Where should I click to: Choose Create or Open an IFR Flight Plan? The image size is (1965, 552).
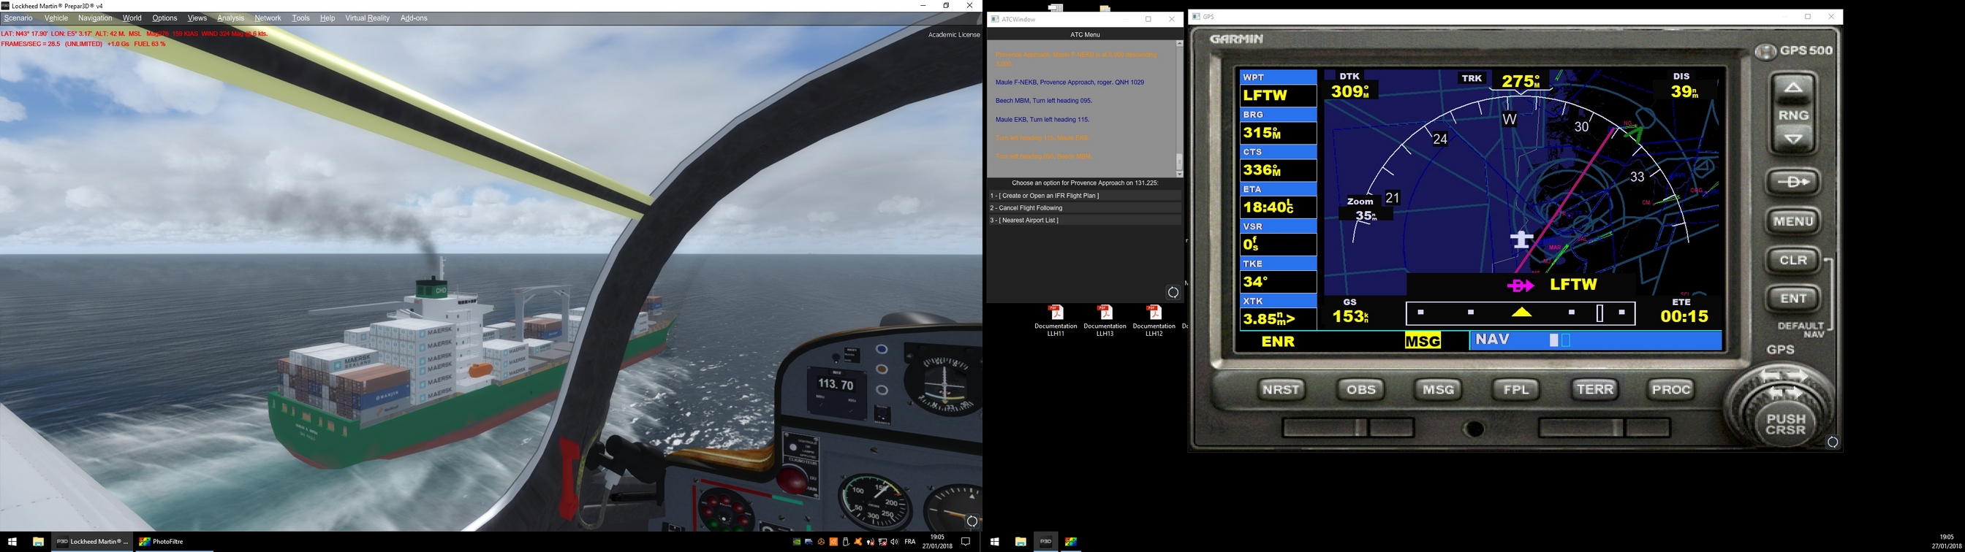click(1084, 196)
